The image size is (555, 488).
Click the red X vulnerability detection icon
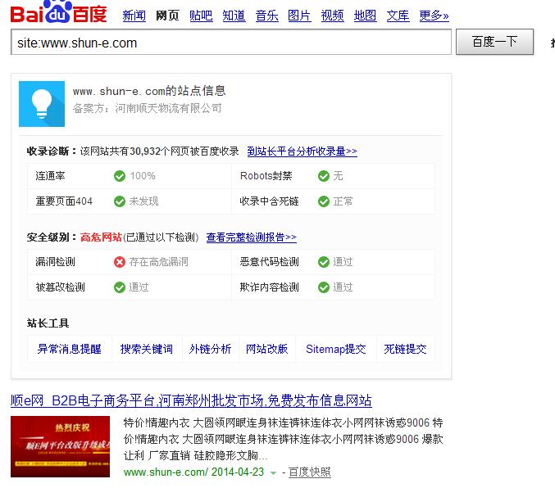pyautogui.click(x=120, y=262)
